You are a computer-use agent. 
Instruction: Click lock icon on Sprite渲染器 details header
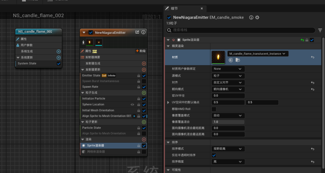(307, 40)
